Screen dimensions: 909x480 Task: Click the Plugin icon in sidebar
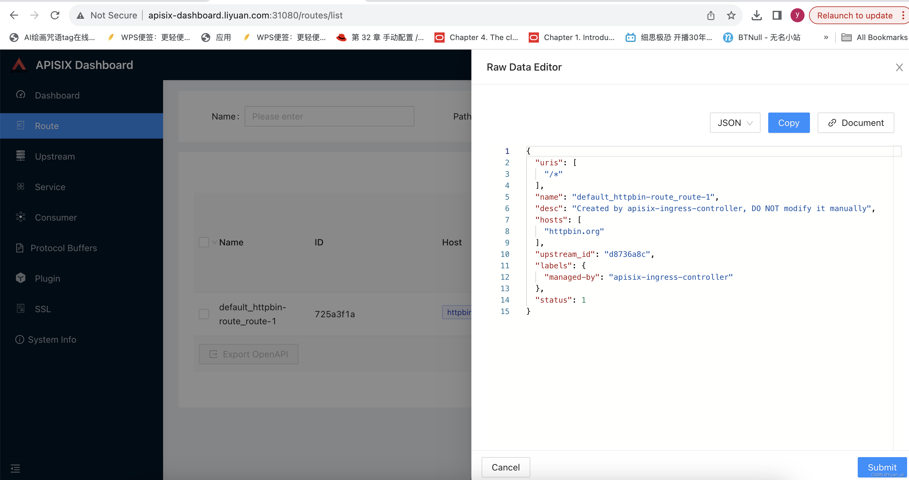20,277
